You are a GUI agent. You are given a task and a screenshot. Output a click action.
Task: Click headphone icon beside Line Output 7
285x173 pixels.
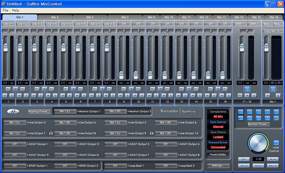[51, 133]
